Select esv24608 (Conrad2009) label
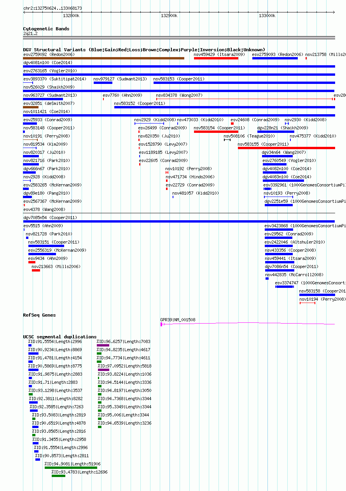 [x=255, y=120]
